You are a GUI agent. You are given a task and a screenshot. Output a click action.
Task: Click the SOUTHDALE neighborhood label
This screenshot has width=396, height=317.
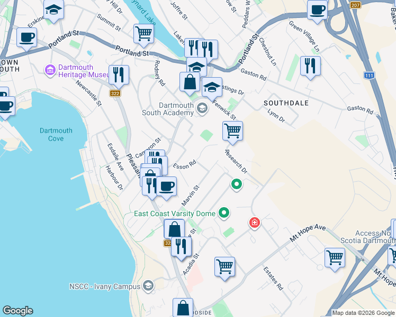(286, 103)
